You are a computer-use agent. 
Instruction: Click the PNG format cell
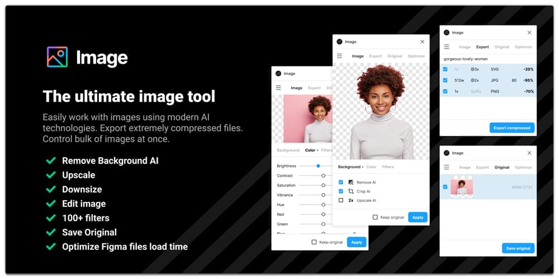(x=495, y=92)
